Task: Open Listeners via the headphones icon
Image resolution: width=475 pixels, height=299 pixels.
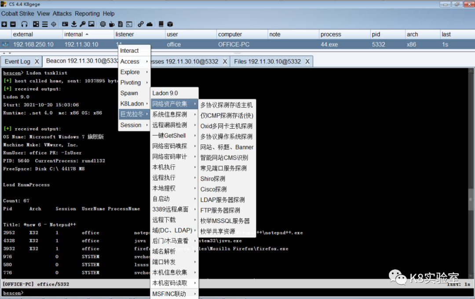Action: click(24, 24)
